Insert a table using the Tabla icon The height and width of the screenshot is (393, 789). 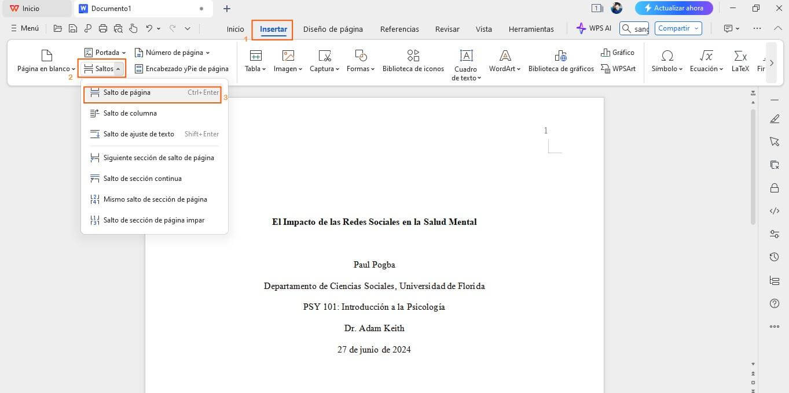point(255,60)
